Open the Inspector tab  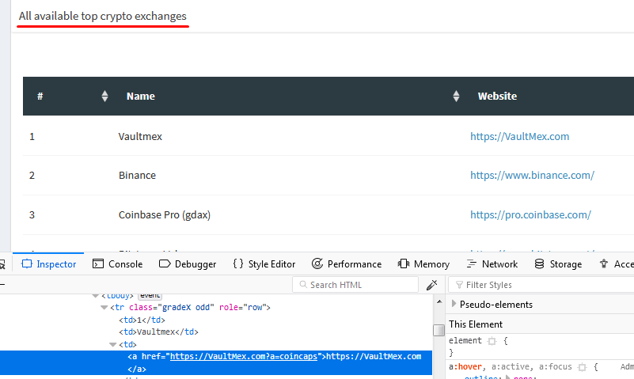pyautogui.click(x=48, y=263)
